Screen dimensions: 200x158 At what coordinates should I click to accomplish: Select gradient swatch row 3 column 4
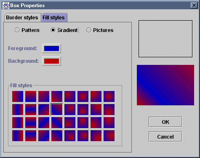(57, 123)
